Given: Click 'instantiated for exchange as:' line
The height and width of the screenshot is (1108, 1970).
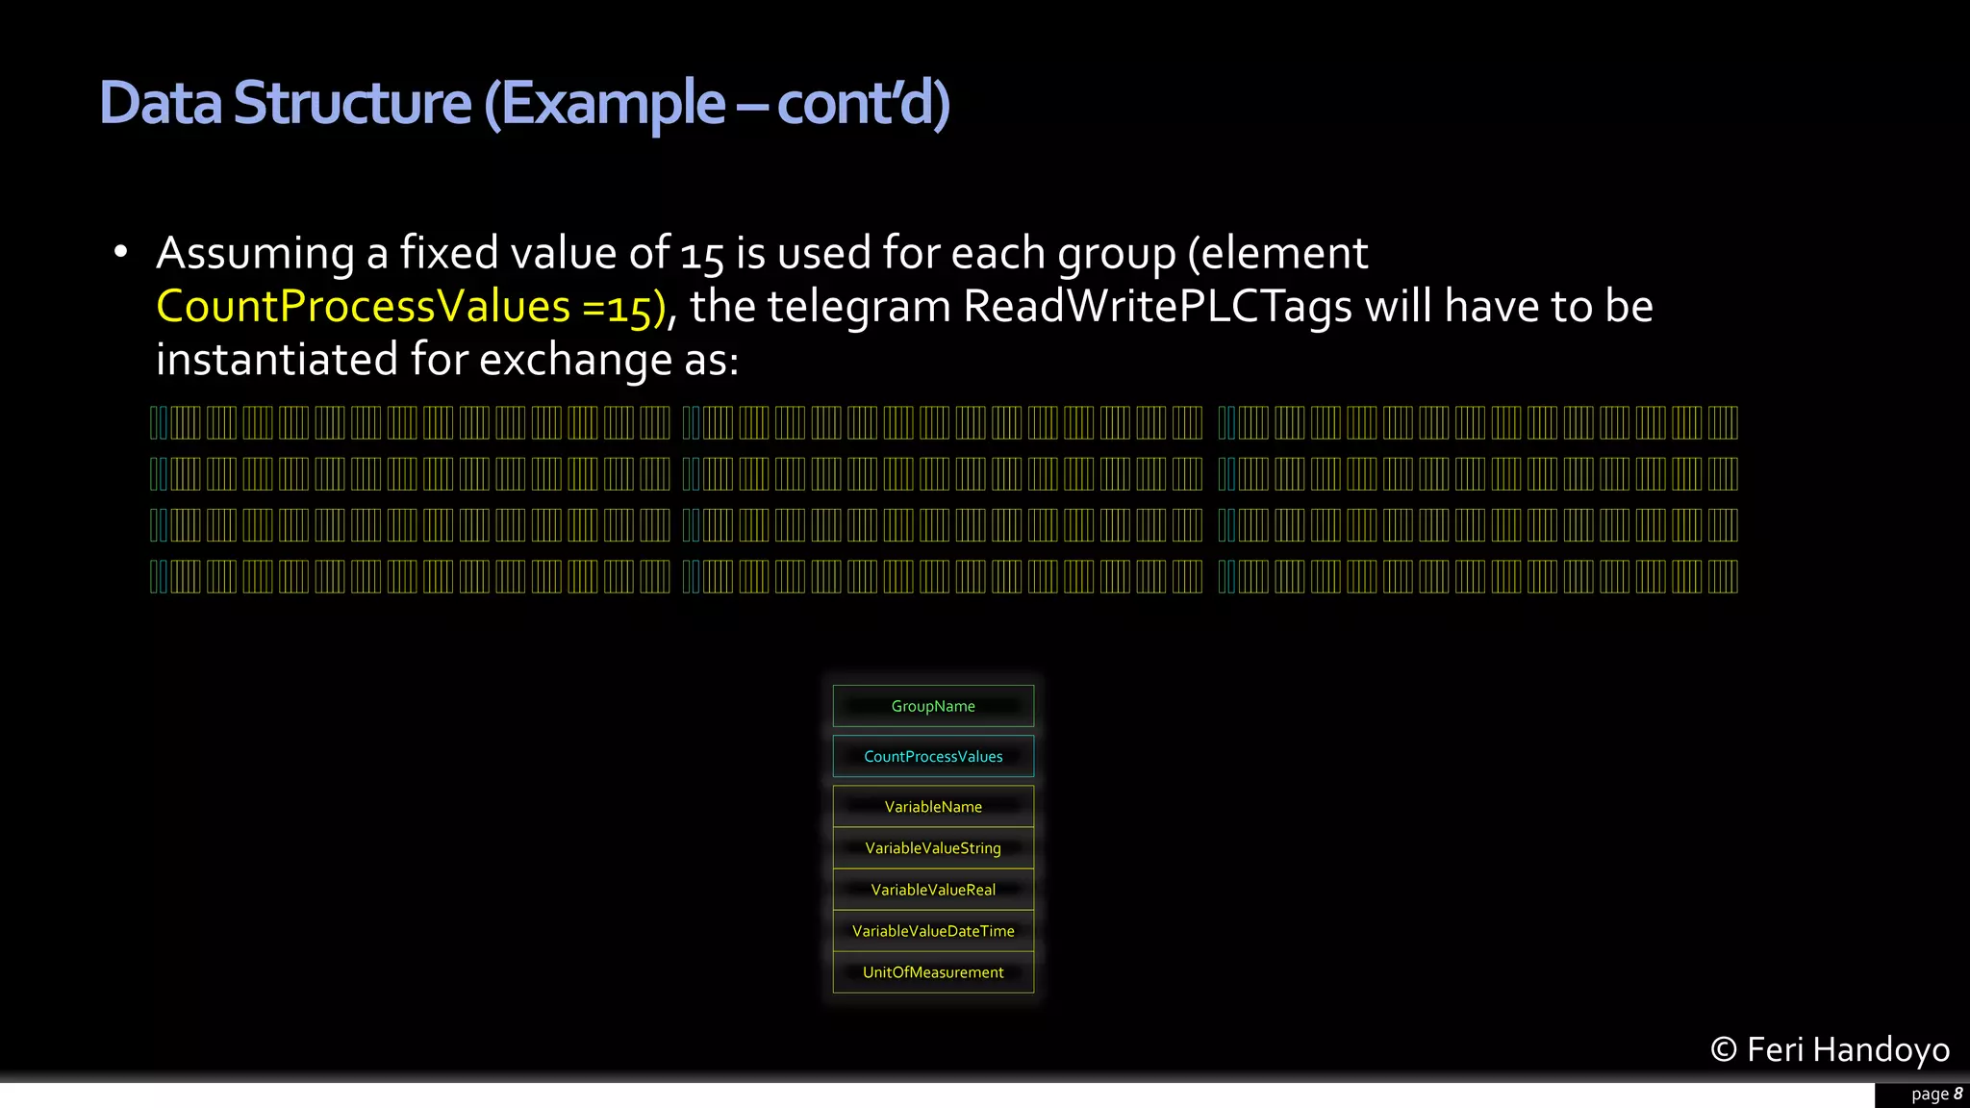Looking at the screenshot, I should point(447,360).
